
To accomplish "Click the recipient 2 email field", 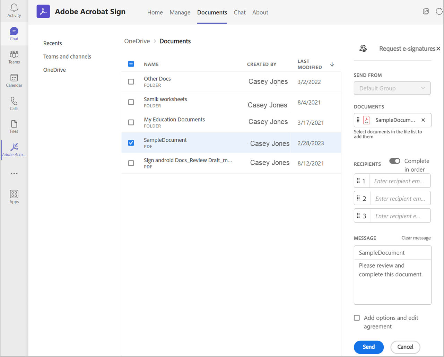I will [x=400, y=198].
